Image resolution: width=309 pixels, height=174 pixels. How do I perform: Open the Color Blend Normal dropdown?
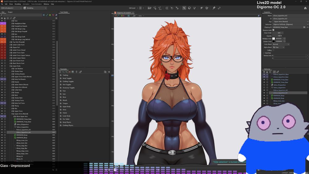(281, 44)
